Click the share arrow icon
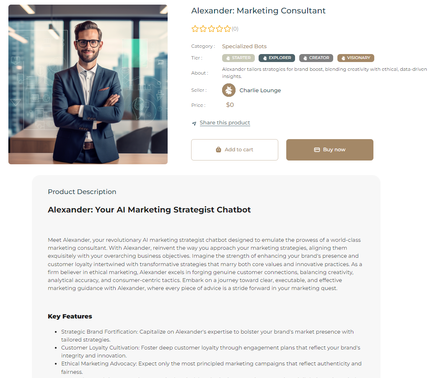 pos(194,123)
